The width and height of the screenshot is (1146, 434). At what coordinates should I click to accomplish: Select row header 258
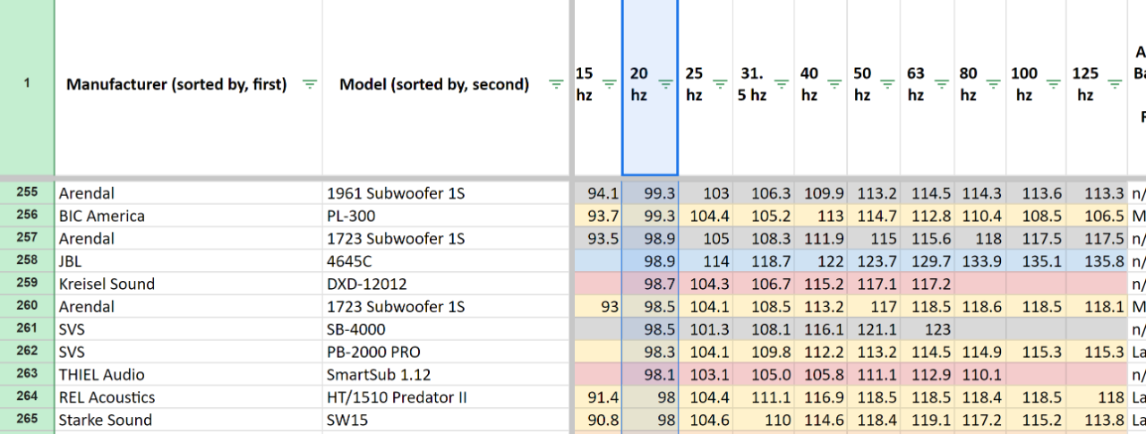(27, 261)
